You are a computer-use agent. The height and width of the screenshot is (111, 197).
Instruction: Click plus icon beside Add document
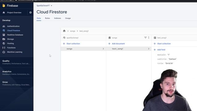pyautogui.click(x=109, y=43)
